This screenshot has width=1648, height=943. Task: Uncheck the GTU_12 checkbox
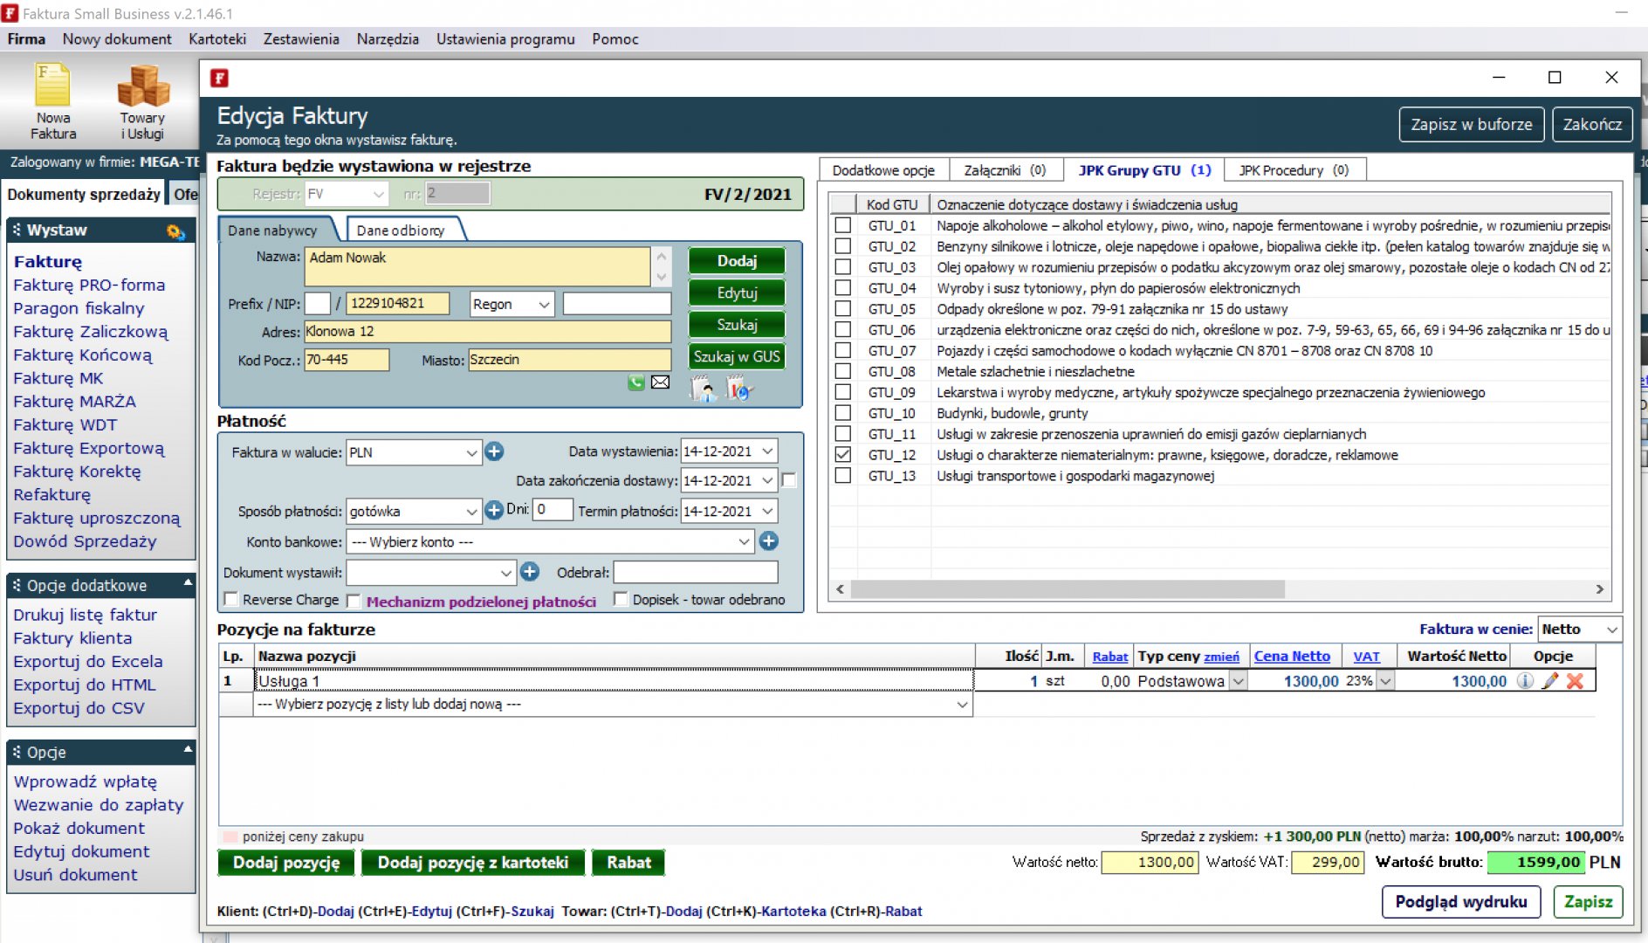coord(842,455)
